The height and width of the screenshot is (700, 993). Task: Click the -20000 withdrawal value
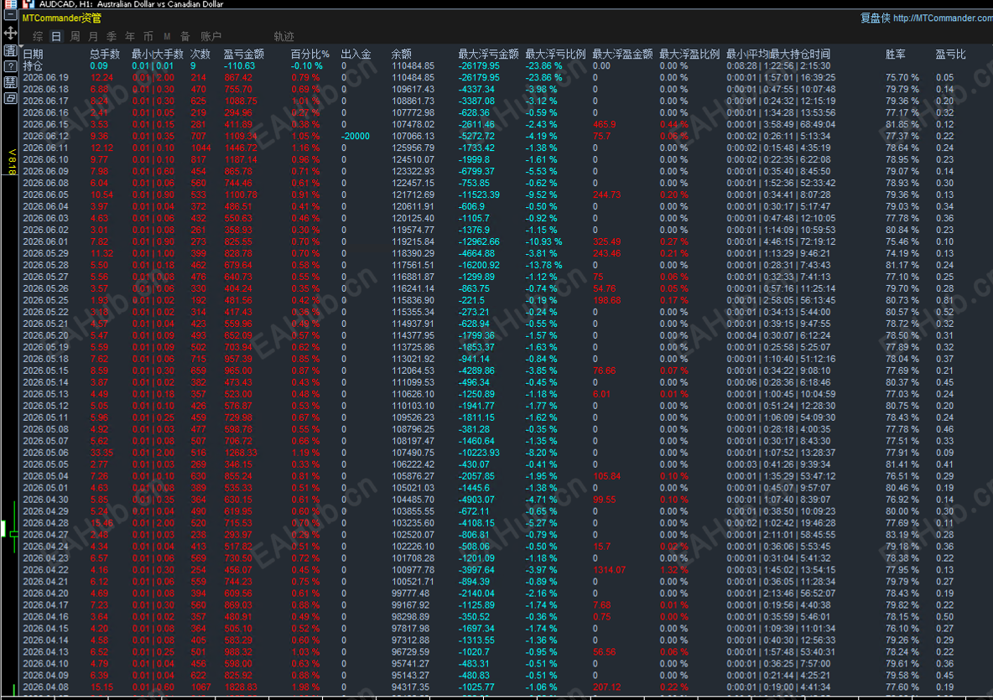click(356, 136)
